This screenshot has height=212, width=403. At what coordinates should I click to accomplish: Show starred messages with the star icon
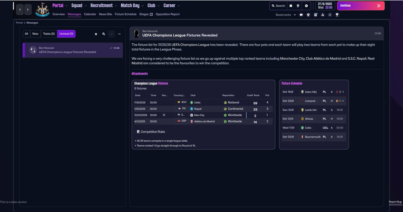point(96,34)
